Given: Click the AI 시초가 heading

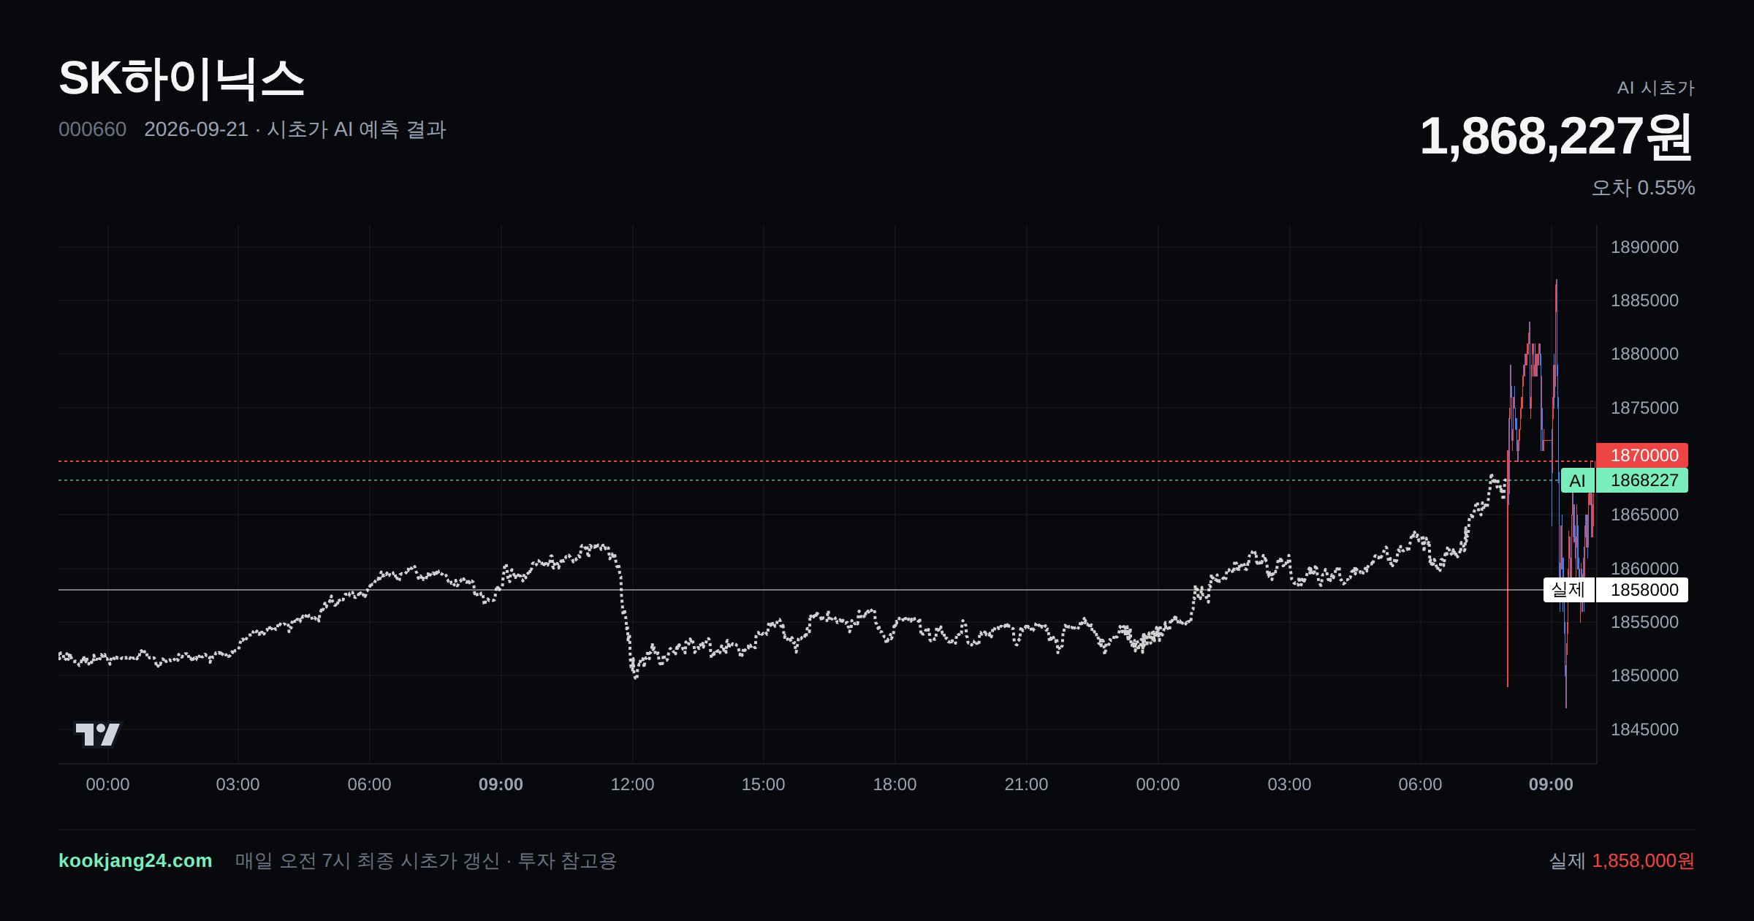Looking at the screenshot, I should pos(1655,88).
